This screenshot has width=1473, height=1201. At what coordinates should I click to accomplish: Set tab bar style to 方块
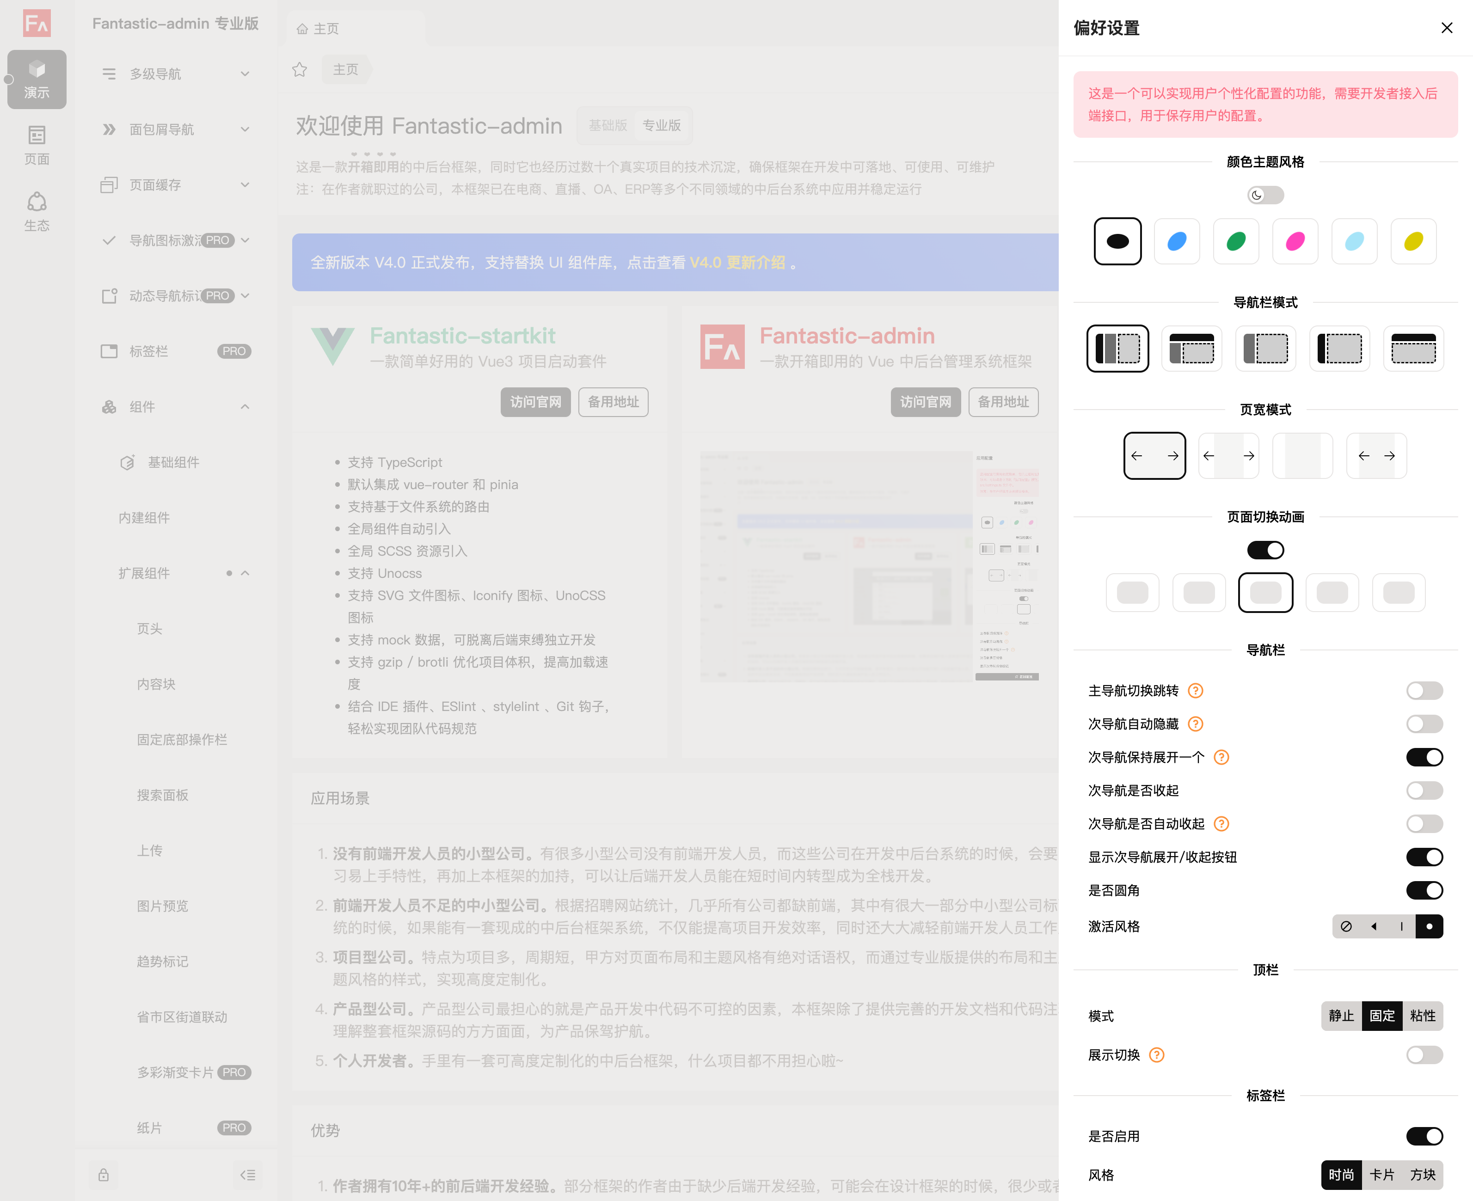(1423, 1175)
